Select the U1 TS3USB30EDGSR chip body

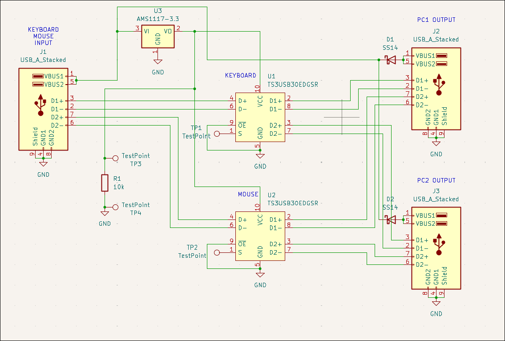260,117
